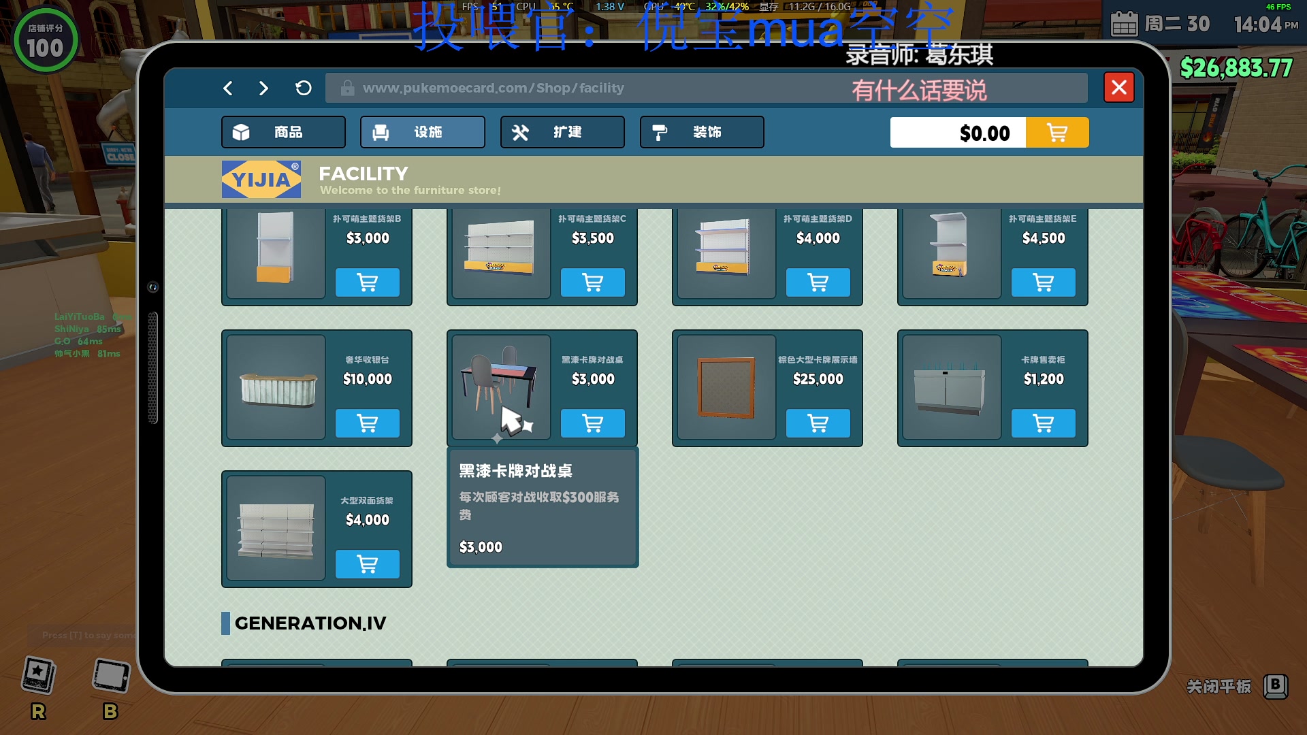Open the 设施 facility tab
The image size is (1307, 735).
423,132
